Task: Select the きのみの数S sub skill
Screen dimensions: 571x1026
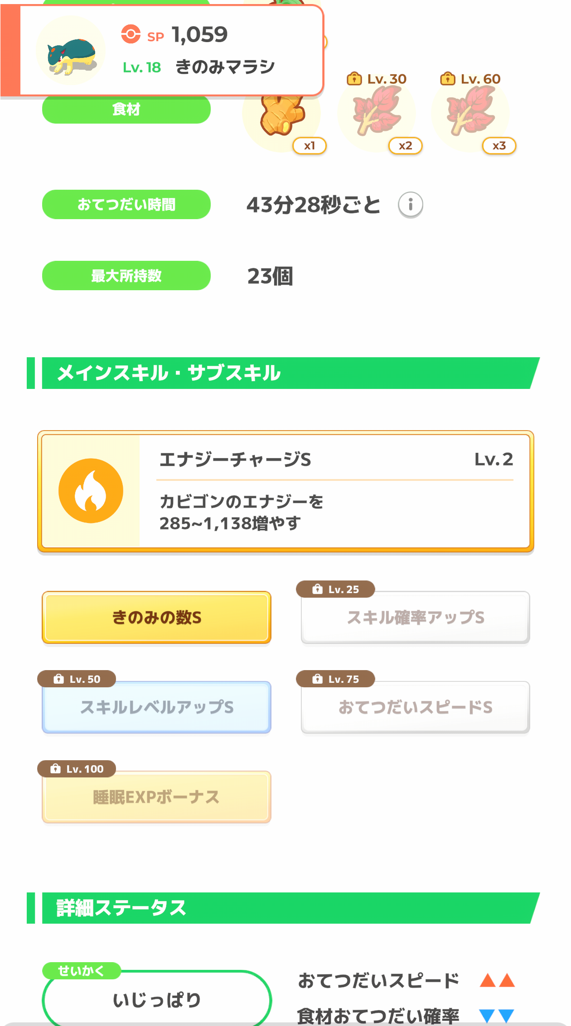Action: 156,617
